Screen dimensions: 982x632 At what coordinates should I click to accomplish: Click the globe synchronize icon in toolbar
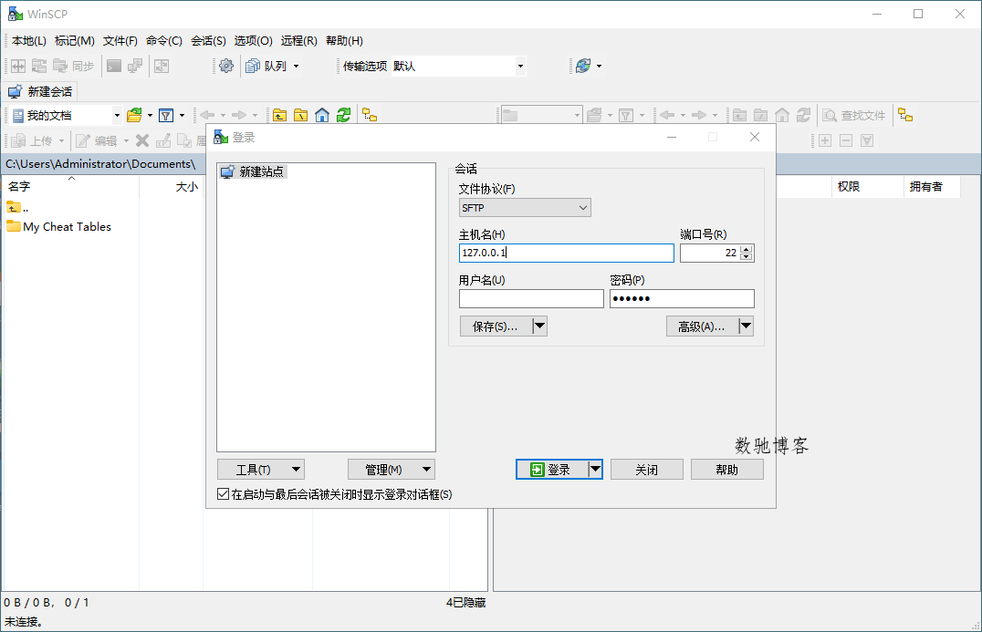[x=583, y=66]
